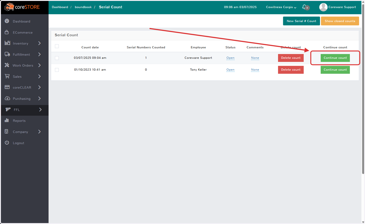Expand the FFL submenu arrow
The width and height of the screenshot is (365, 224).
[40, 110]
